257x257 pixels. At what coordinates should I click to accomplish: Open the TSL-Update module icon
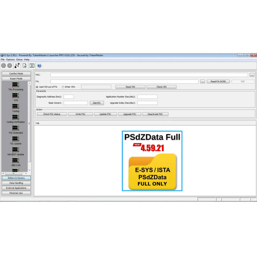(x=16, y=139)
